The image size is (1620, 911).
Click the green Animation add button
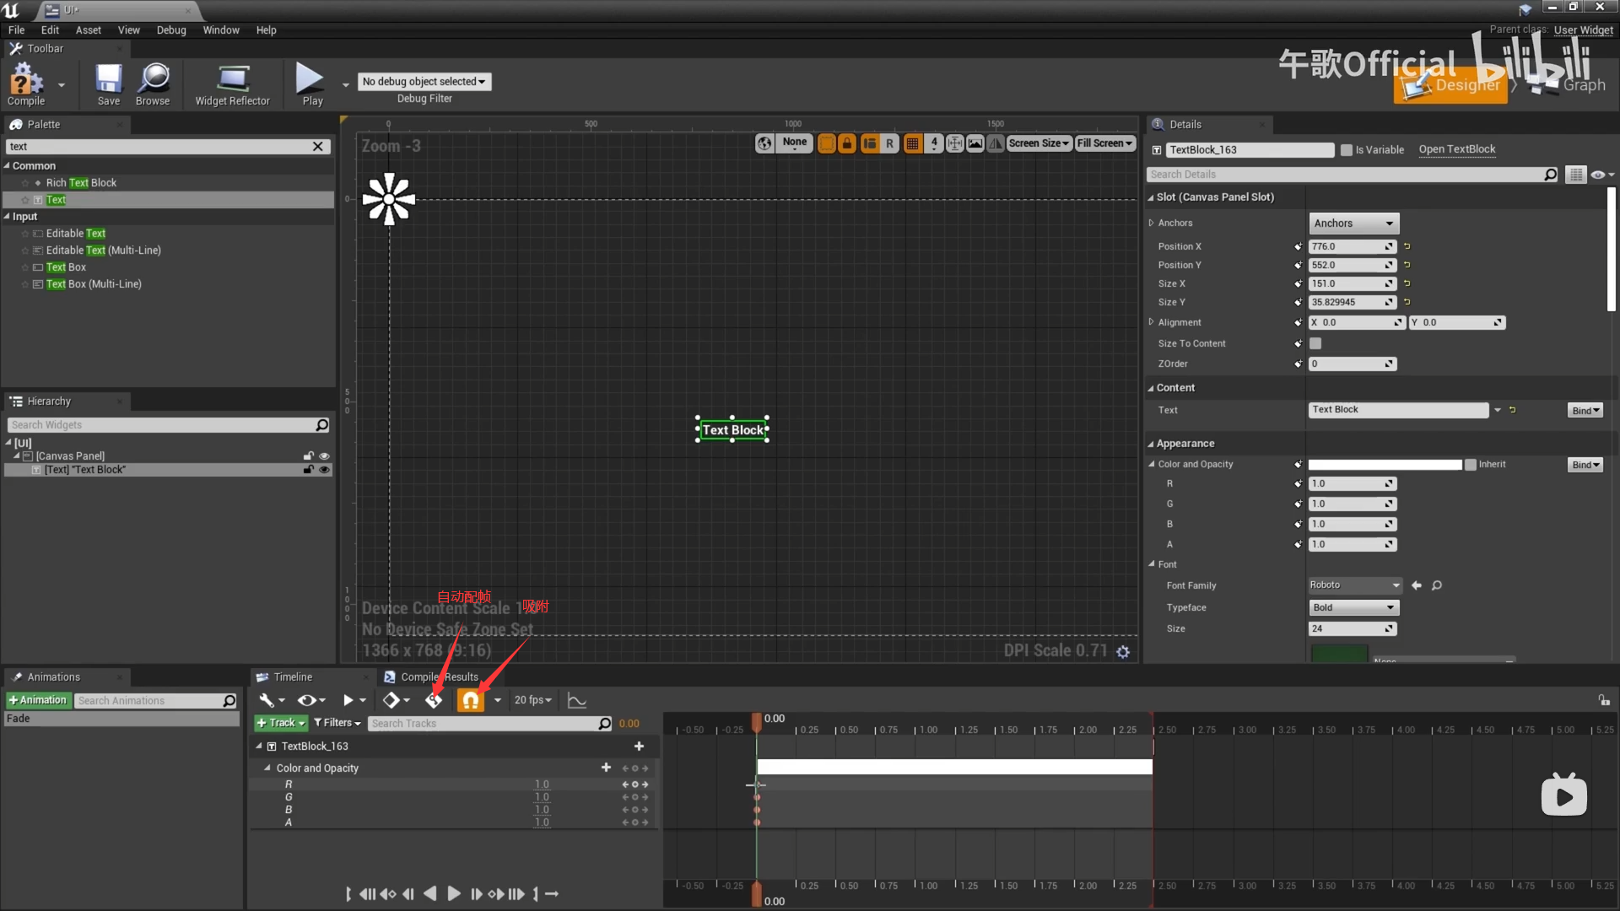(x=37, y=700)
